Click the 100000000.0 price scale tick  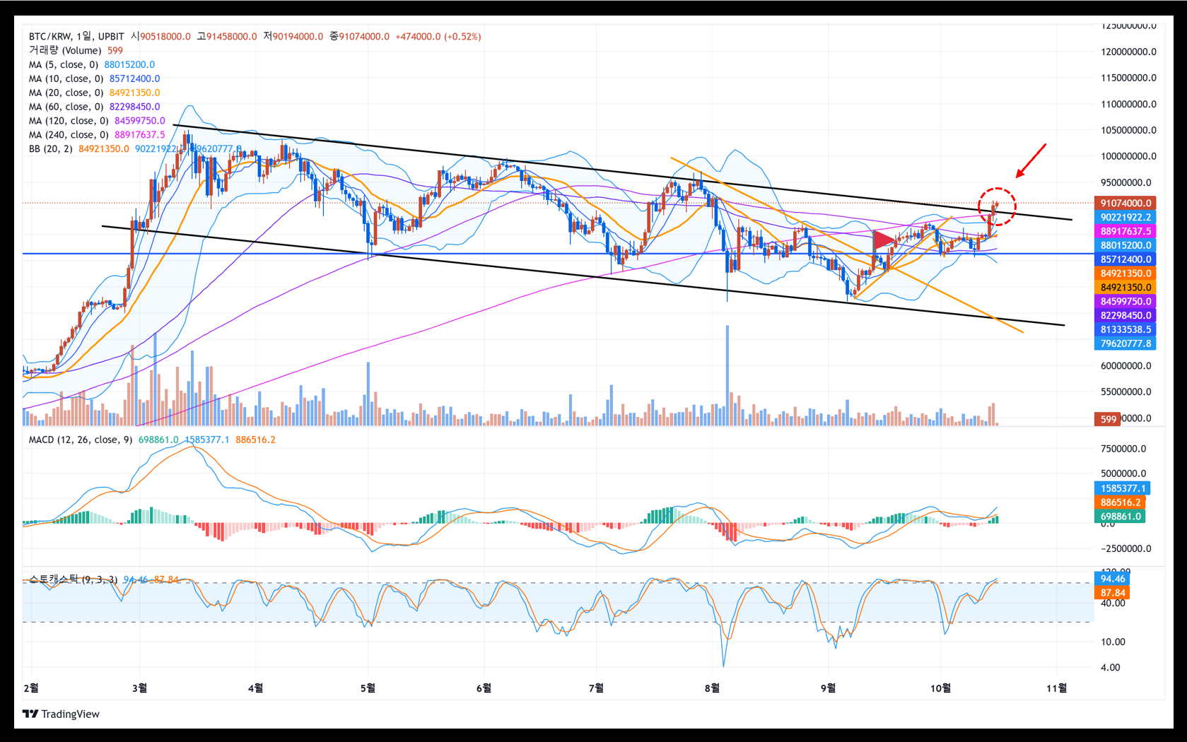coord(1128,156)
